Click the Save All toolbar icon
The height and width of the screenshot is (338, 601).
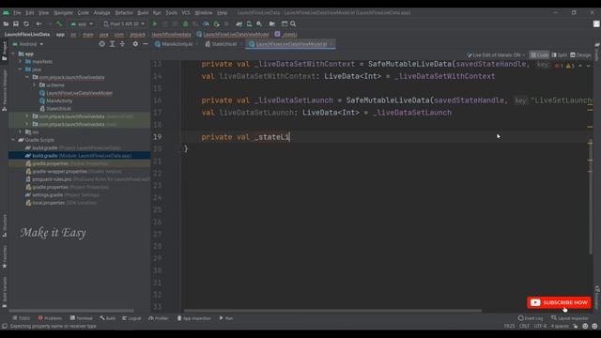16,23
